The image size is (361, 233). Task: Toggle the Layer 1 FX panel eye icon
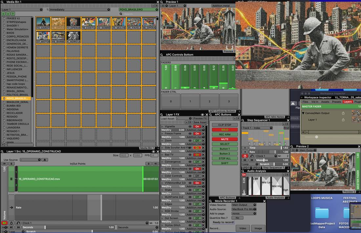pyautogui.click(x=202, y=115)
